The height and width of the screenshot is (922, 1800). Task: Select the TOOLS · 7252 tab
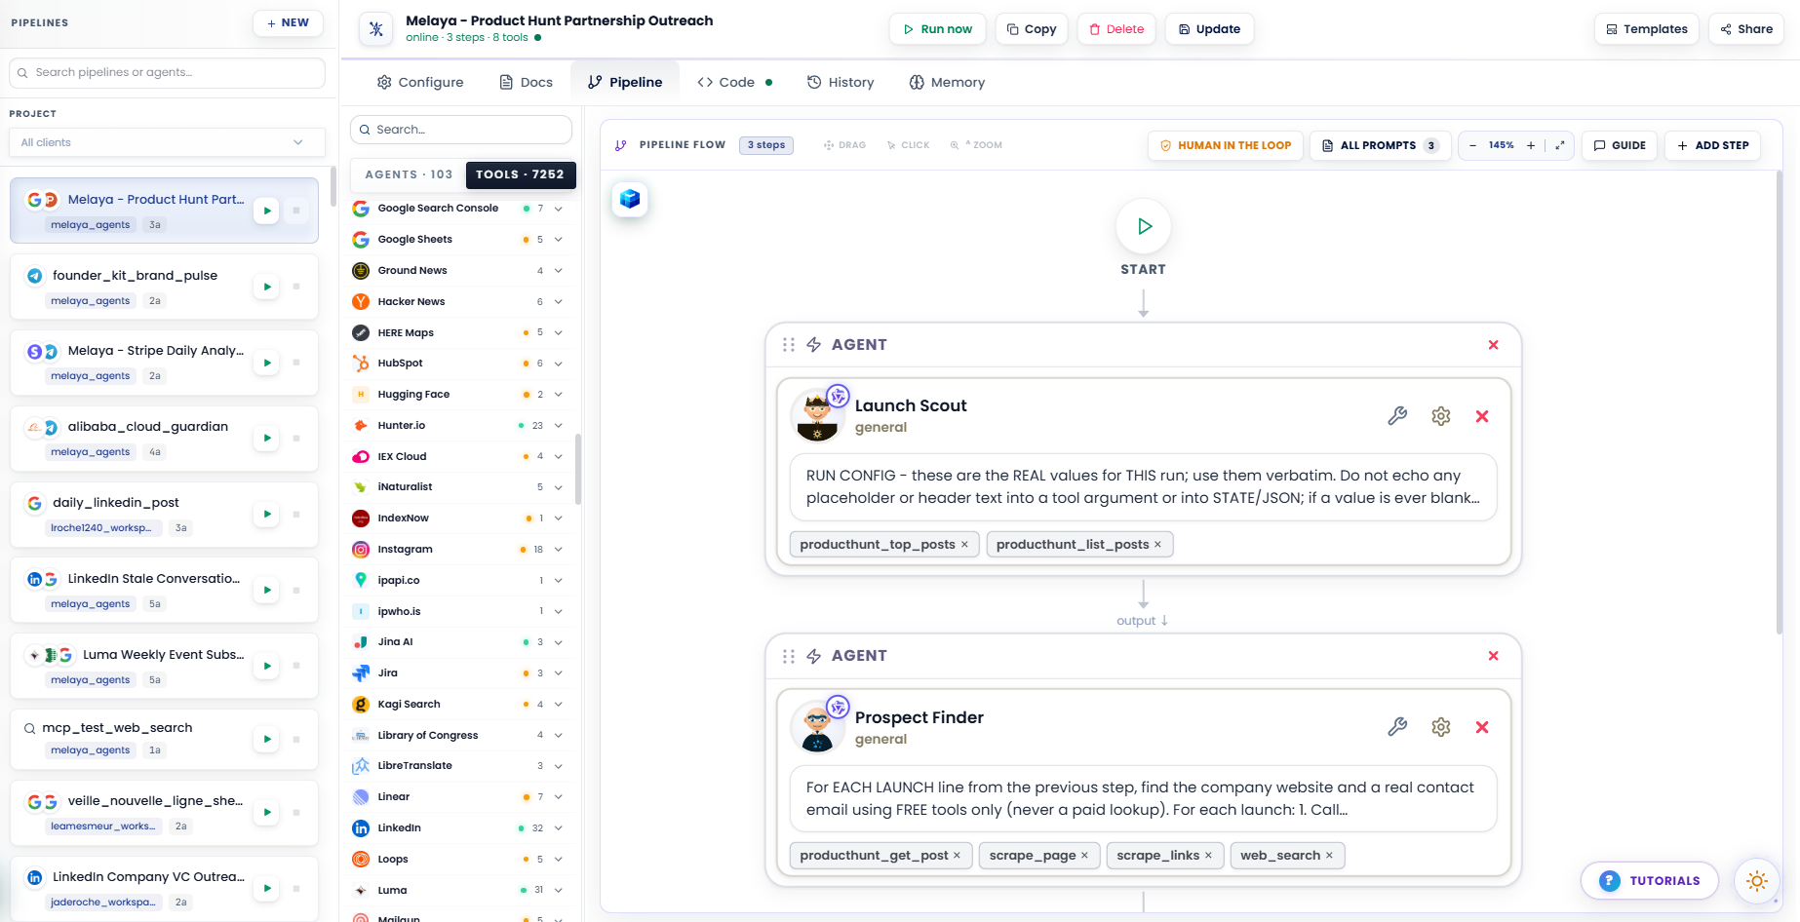coord(521,174)
